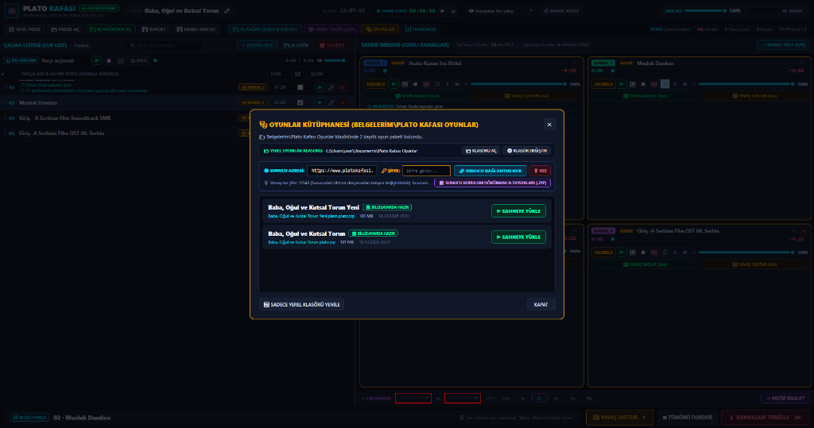Play the preview (Ön Dinleme) track
The width and height of the screenshot is (814, 428).
point(96,60)
